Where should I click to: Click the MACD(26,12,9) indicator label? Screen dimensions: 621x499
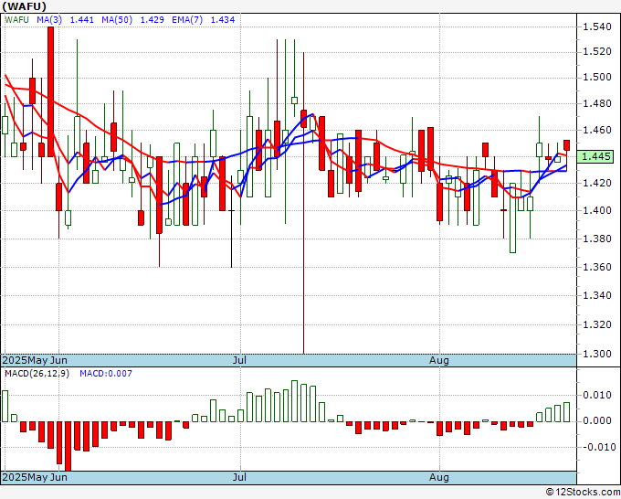(x=37, y=374)
